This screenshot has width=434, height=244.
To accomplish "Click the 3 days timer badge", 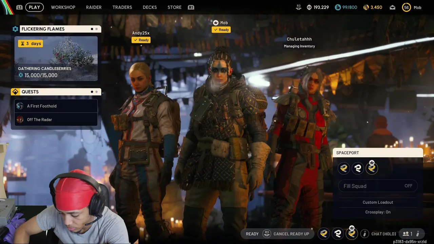I will point(31,43).
